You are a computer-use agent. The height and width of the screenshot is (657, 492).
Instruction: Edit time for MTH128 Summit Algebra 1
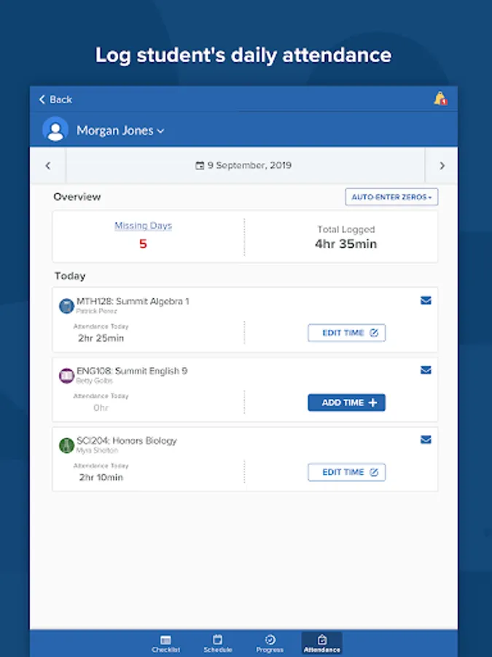pyautogui.click(x=346, y=333)
